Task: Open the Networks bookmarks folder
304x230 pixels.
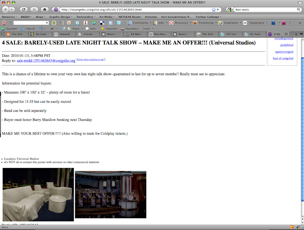Action: tap(9, 17)
